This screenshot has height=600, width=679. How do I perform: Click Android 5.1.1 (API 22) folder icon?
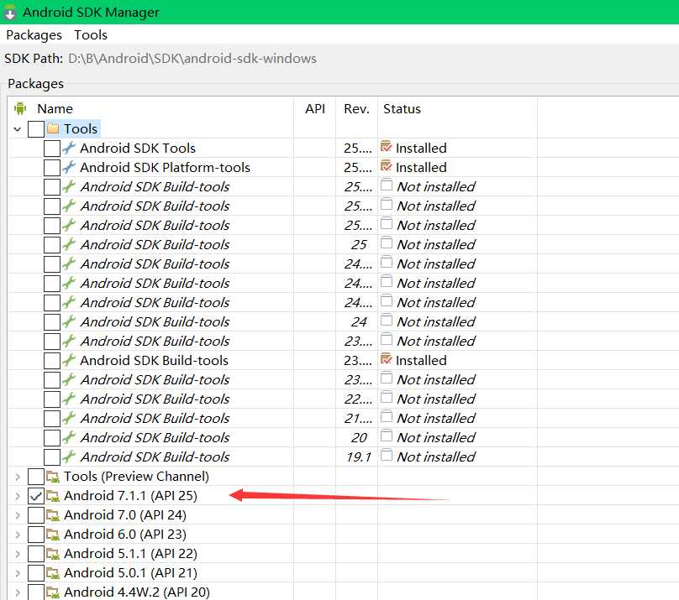pyautogui.click(x=53, y=554)
